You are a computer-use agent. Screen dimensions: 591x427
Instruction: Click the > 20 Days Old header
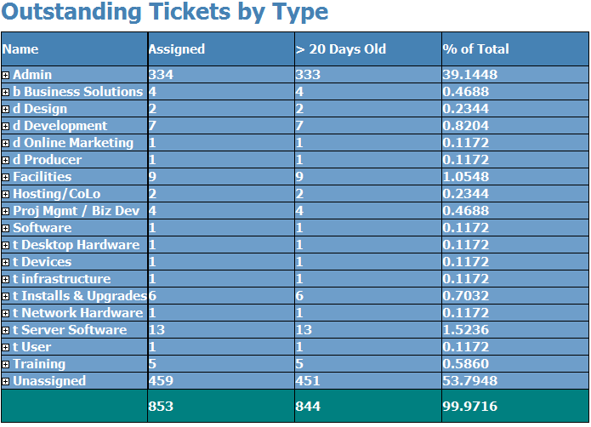(x=341, y=49)
